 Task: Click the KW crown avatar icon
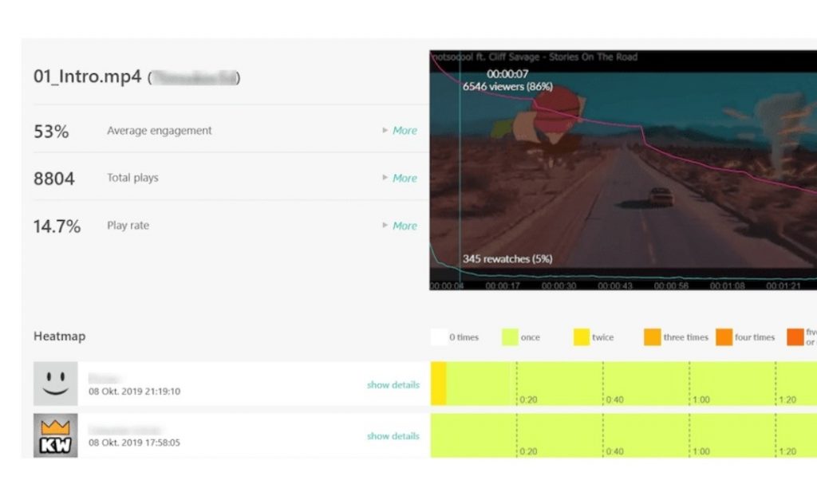(x=55, y=435)
